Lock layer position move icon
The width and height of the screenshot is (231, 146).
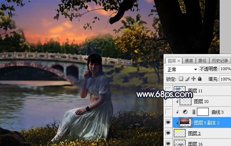193,79
